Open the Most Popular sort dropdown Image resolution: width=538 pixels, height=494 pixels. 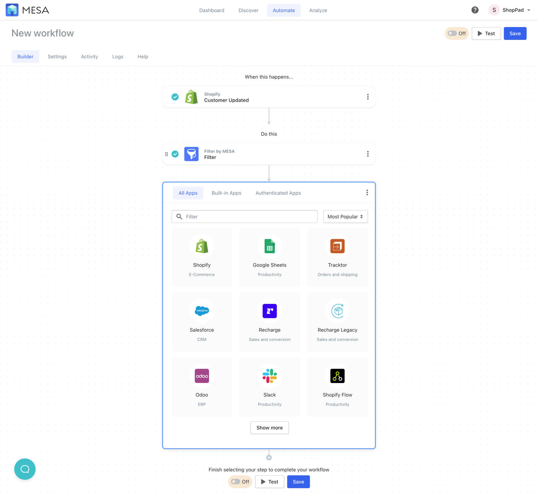tap(345, 216)
